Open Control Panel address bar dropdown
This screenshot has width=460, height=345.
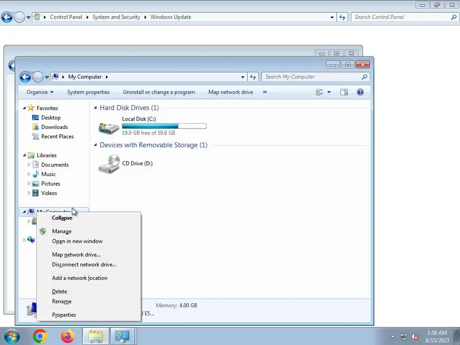(x=332, y=18)
